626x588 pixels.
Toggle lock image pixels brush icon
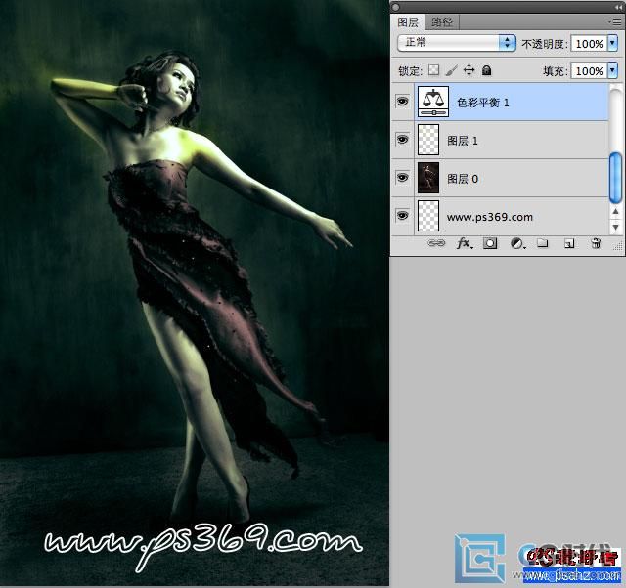451,70
